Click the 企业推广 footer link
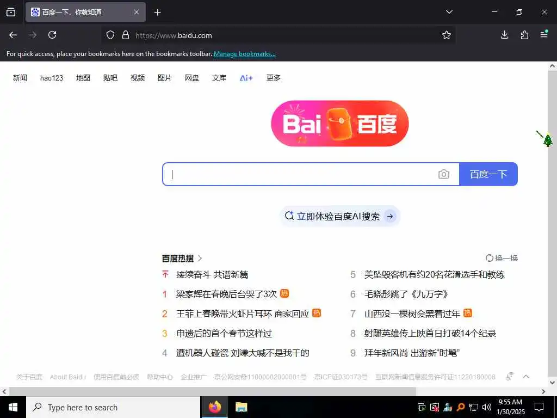557x418 pixels. pyautogui.click(x=193, y=377)
